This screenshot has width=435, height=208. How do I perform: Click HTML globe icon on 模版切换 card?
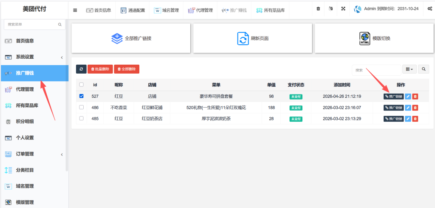[x=364, y=38]
